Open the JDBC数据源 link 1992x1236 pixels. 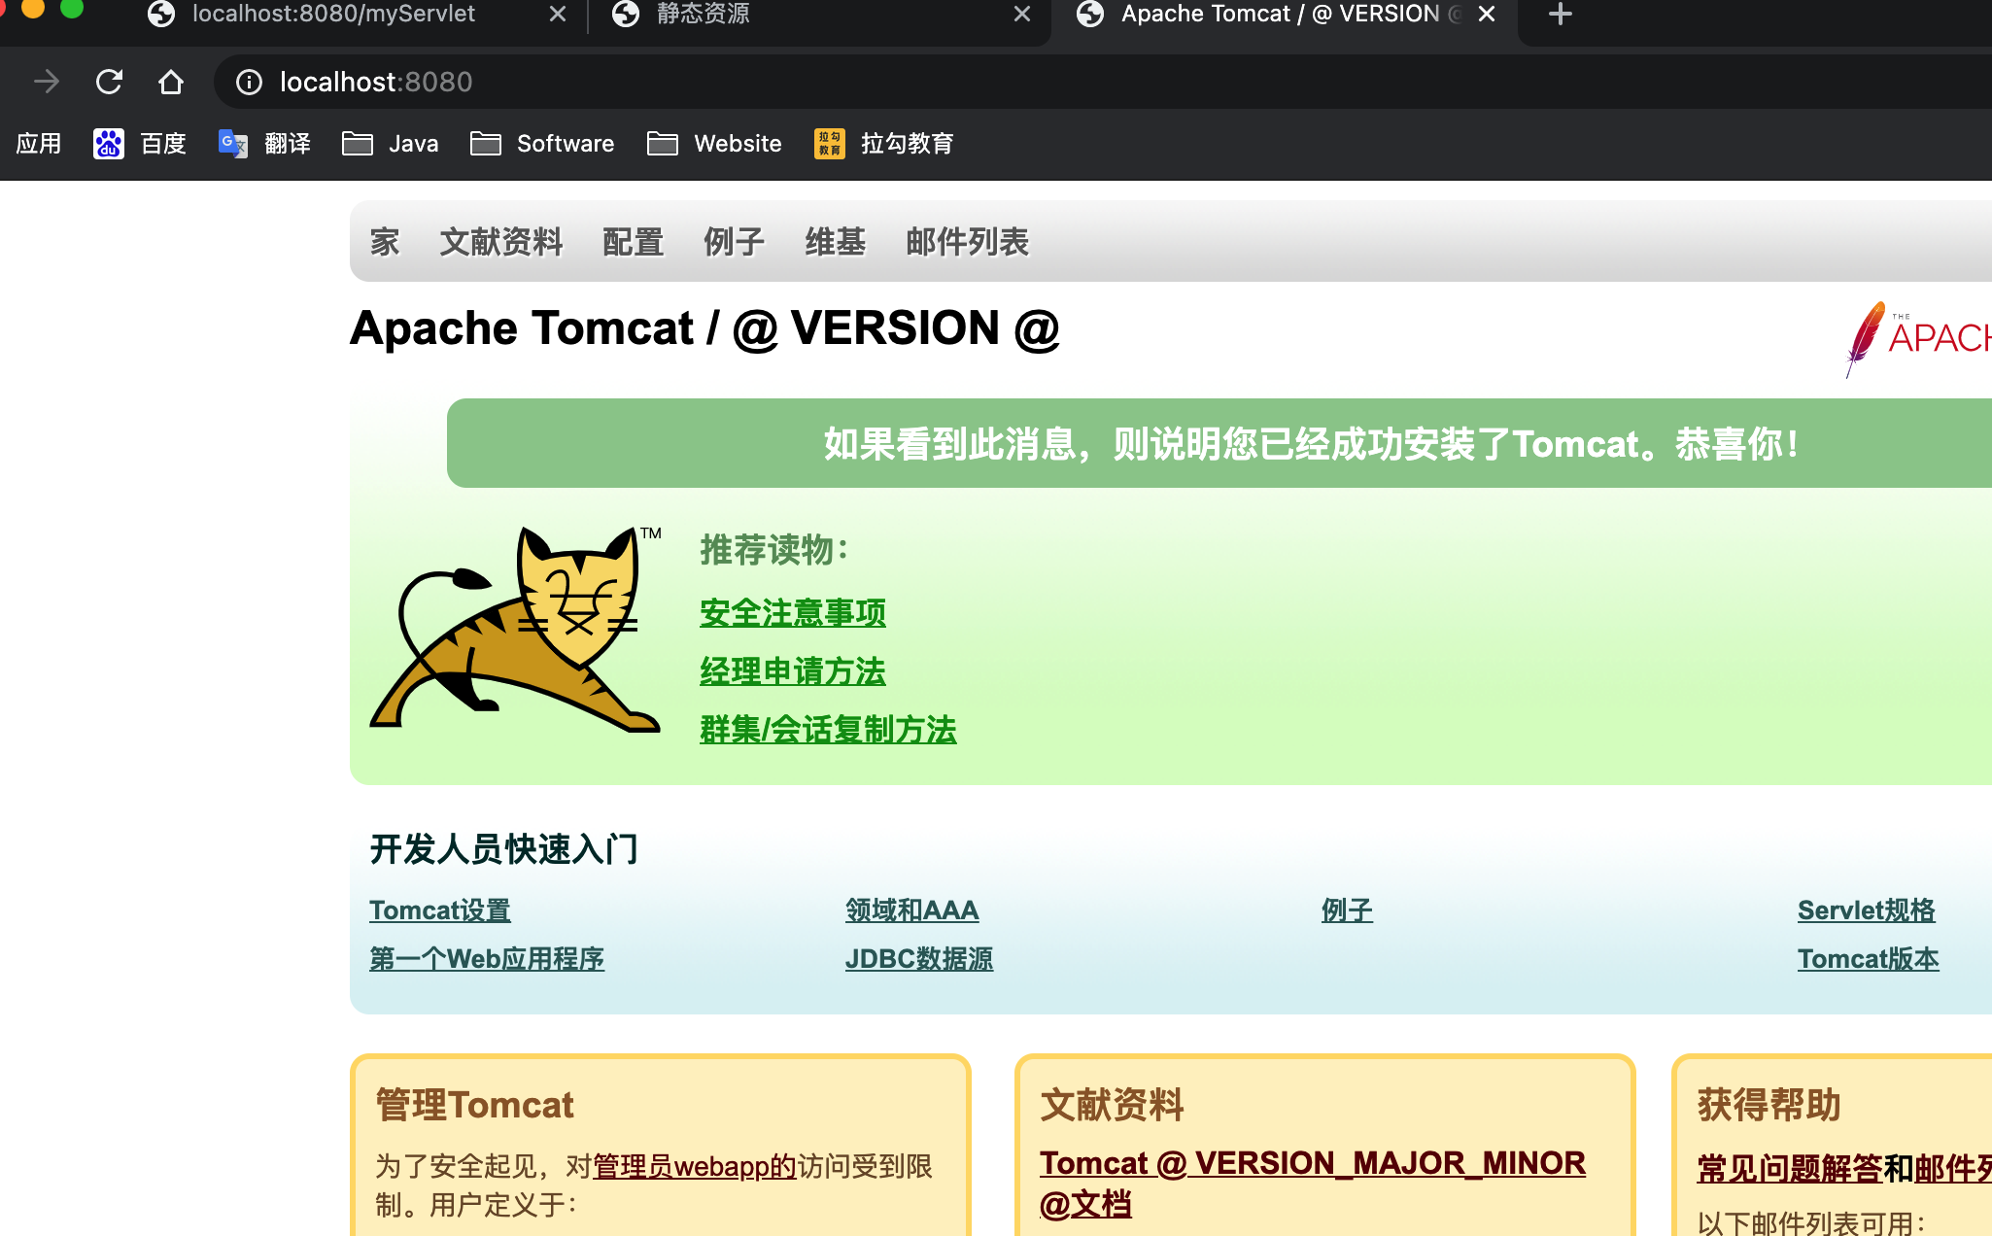(x=918, y=959)
